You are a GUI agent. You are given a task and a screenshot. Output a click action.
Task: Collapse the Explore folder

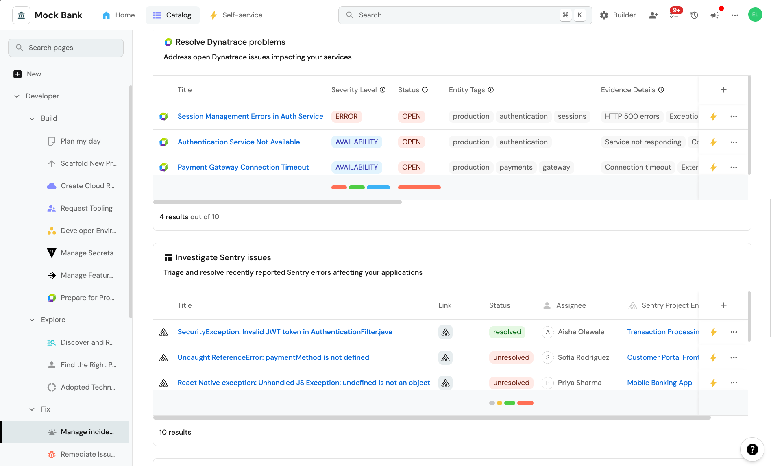(32, 320)
